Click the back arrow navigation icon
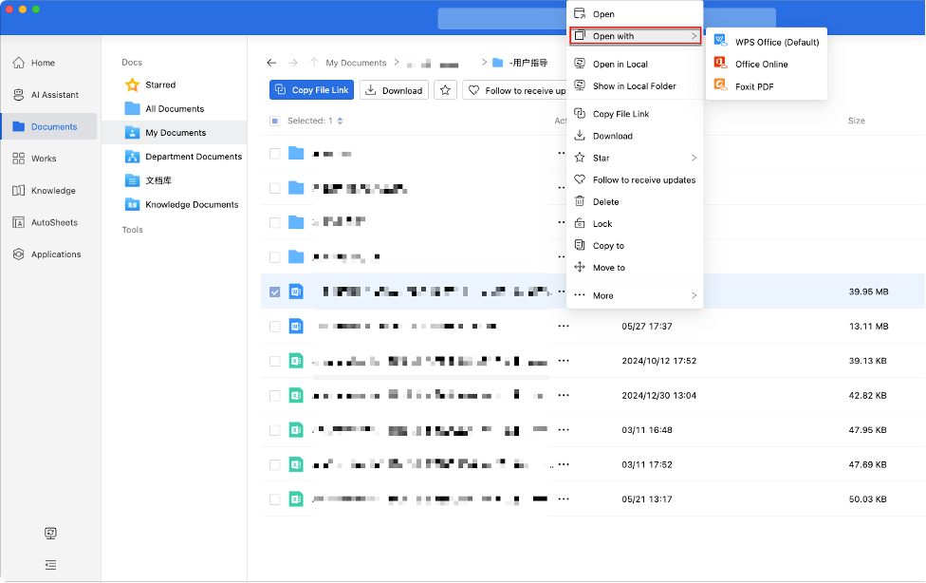This screenshot has height=583, width=926. tap(272, 63)
